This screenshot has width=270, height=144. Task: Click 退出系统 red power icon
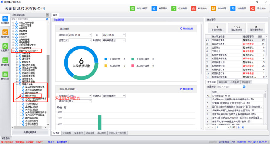point(253,8)
